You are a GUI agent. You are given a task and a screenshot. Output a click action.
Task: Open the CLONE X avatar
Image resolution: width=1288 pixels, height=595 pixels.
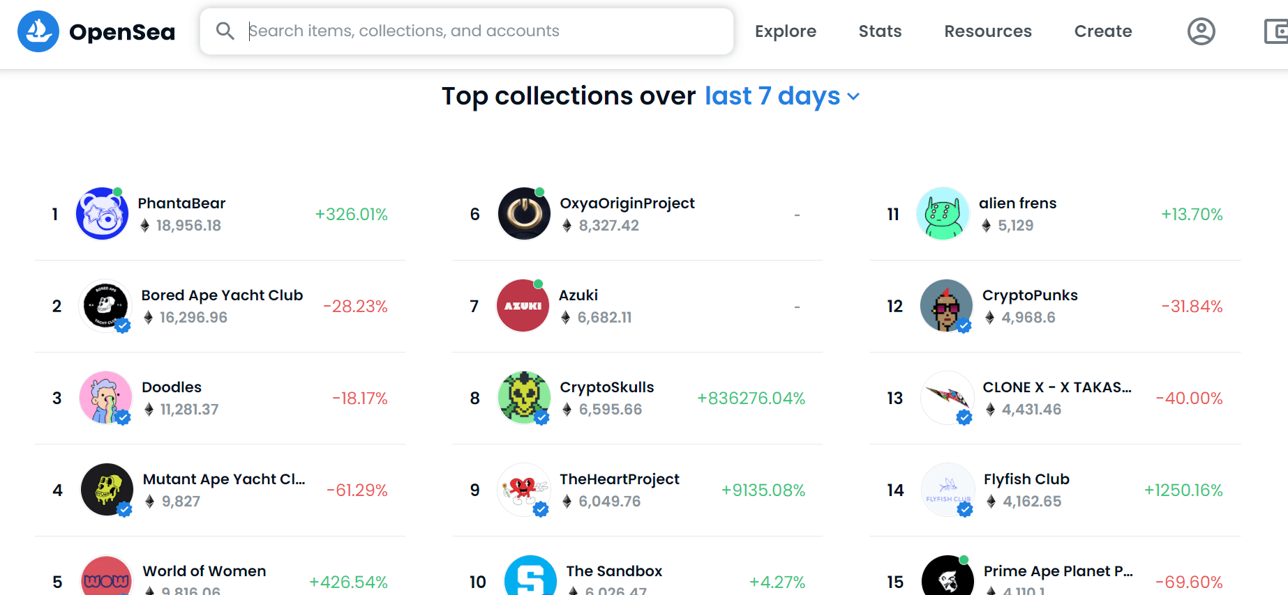click(x=947, y=398)
